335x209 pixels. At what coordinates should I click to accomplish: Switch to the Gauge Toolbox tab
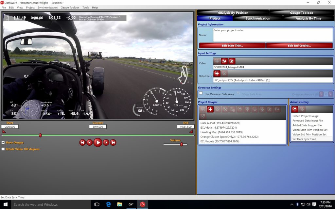[x=301, y=13]
